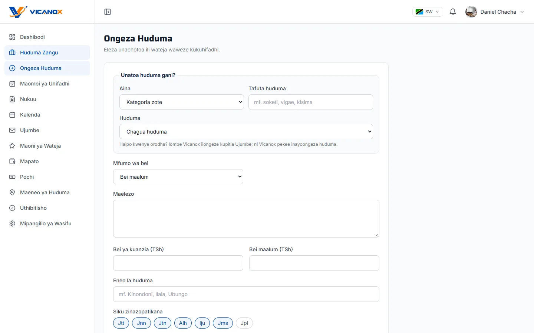The height and width of the screenshot is (333, 534).
Task: Open notifications bell
Action: click(453, 12)
